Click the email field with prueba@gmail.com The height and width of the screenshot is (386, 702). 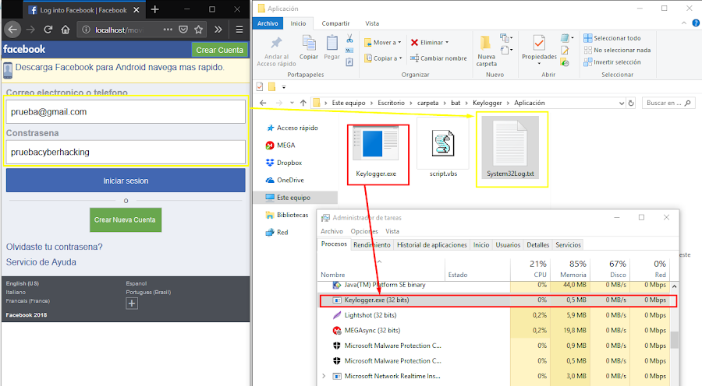click(126, 112)
